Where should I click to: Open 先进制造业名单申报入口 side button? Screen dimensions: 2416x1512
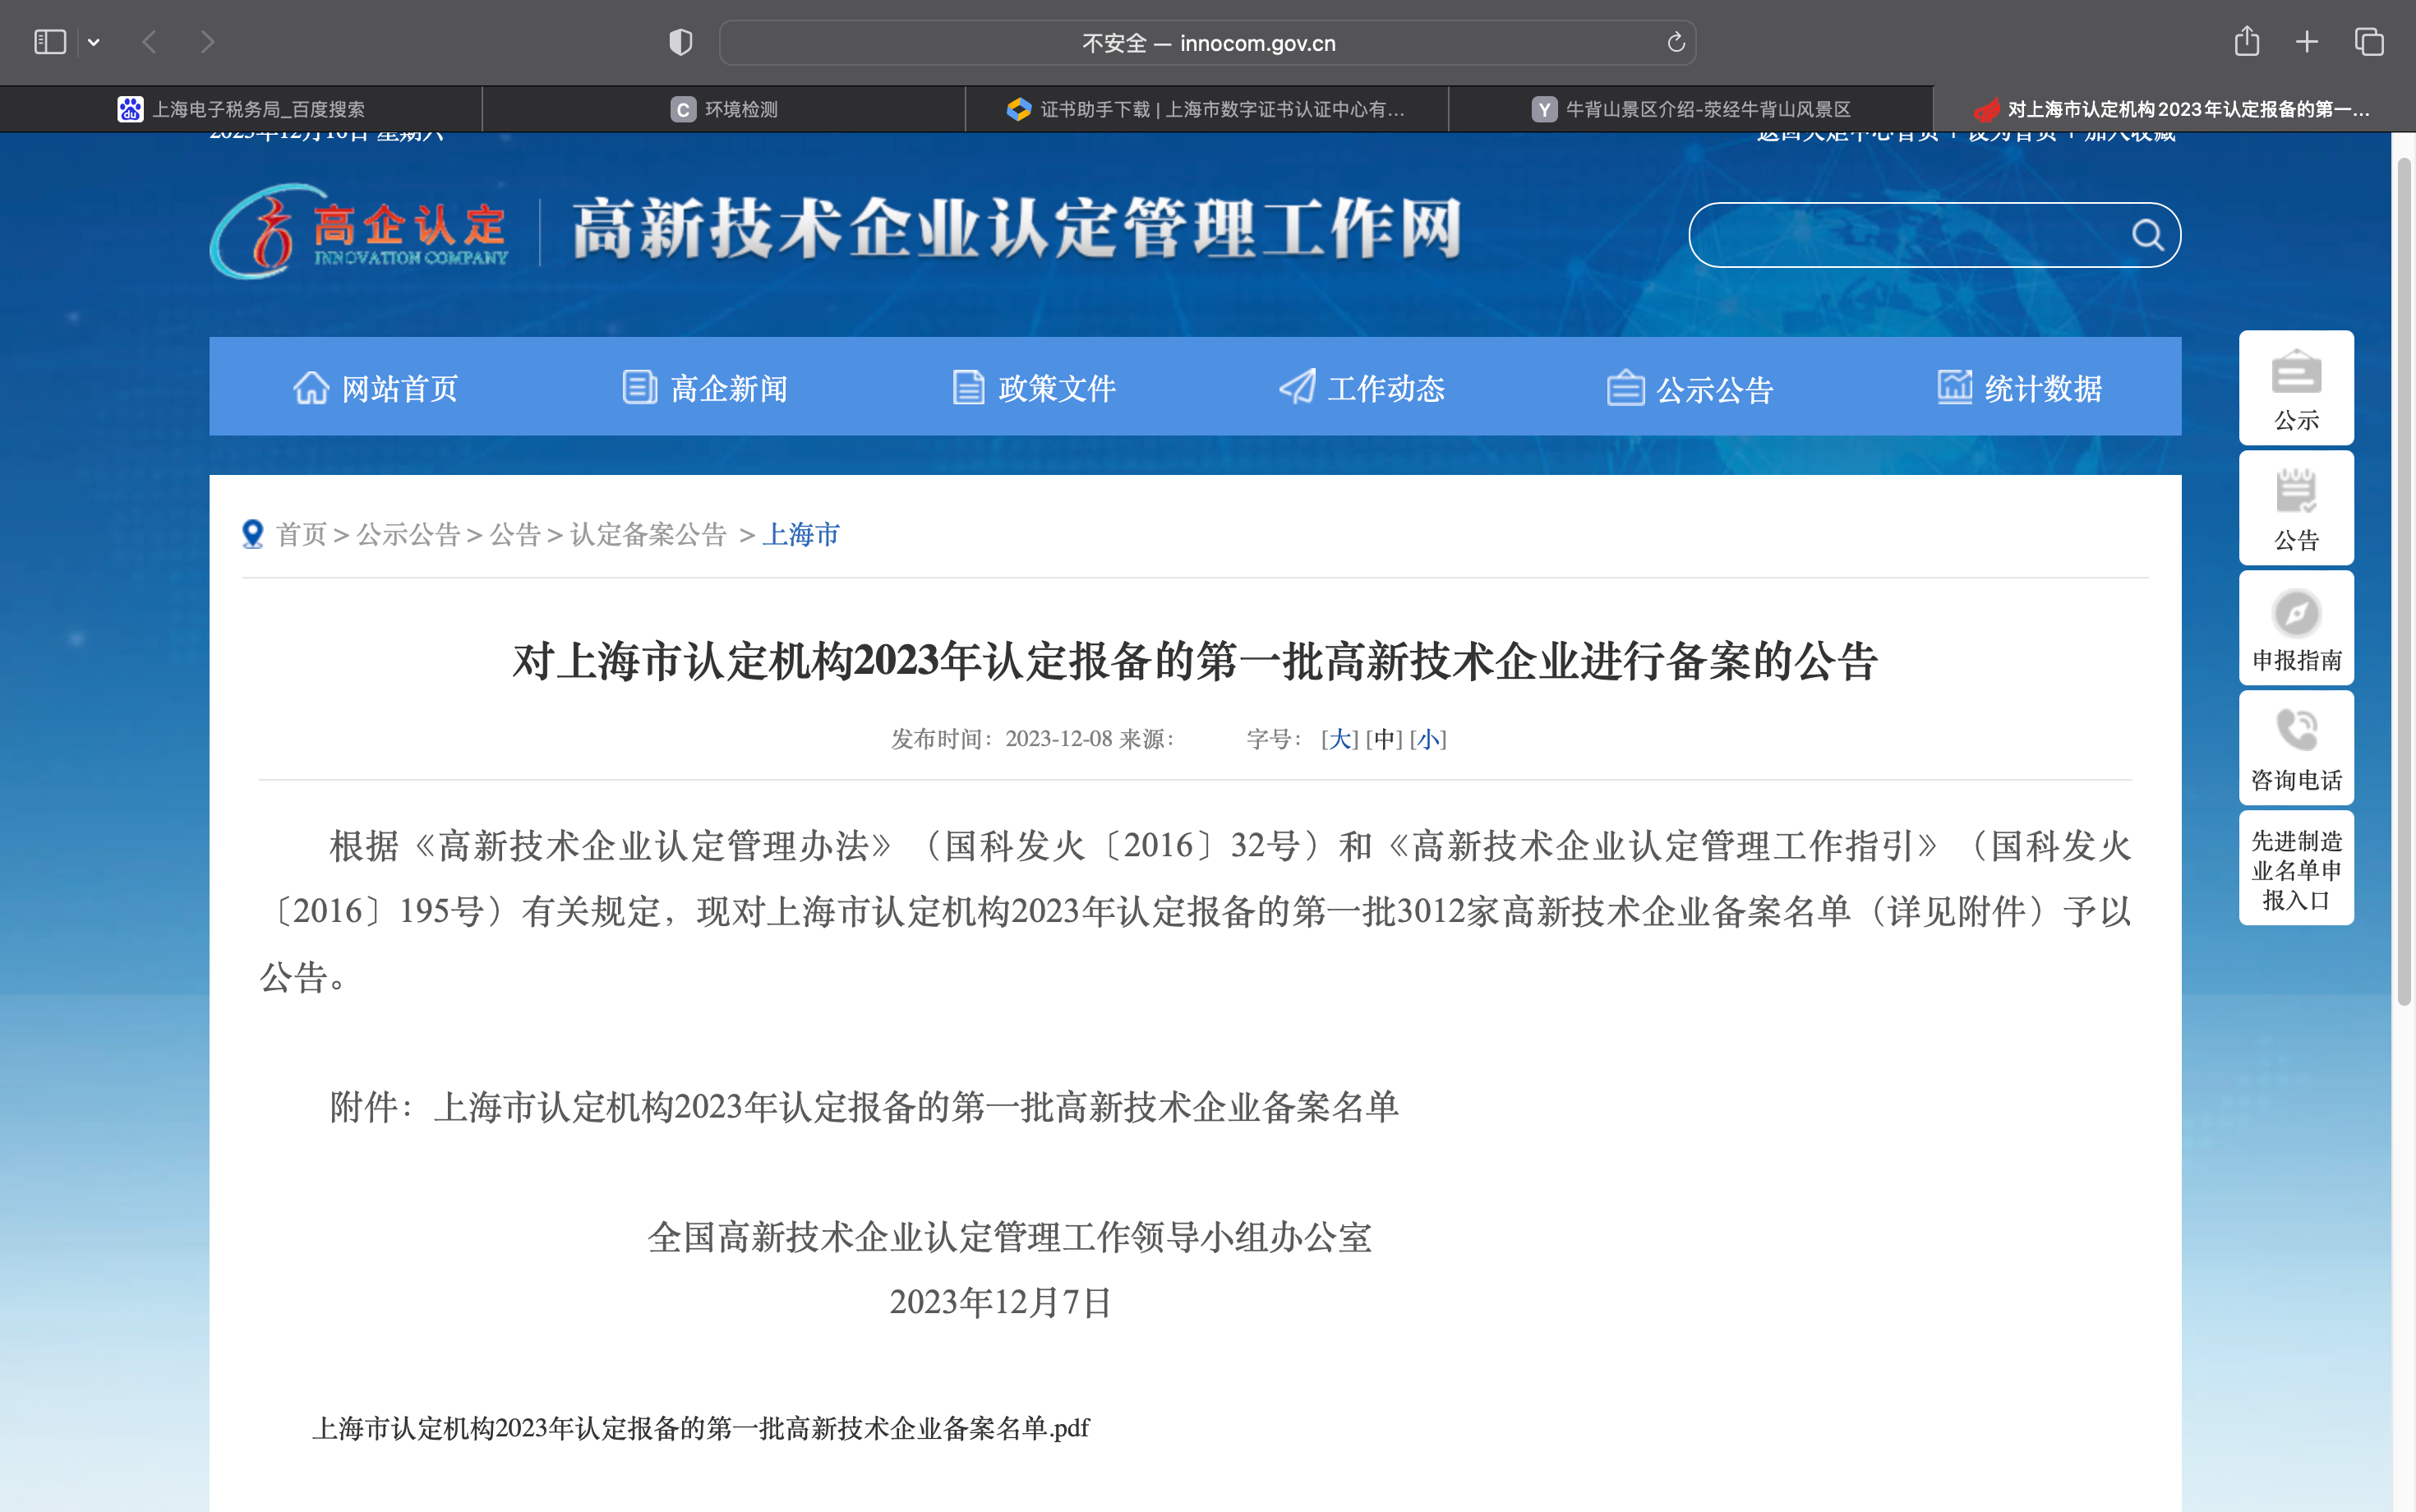pyautogui.click(x=2296, y=868)
